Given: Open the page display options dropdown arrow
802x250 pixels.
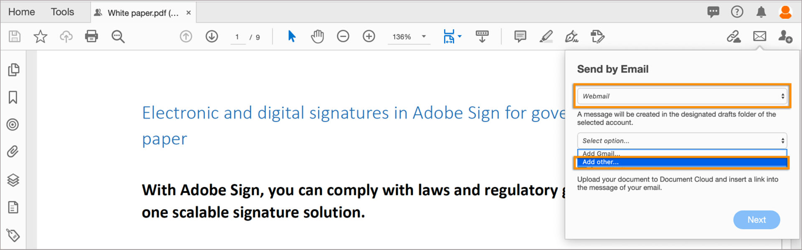Looking at the screenshot, I should point(459,37).
